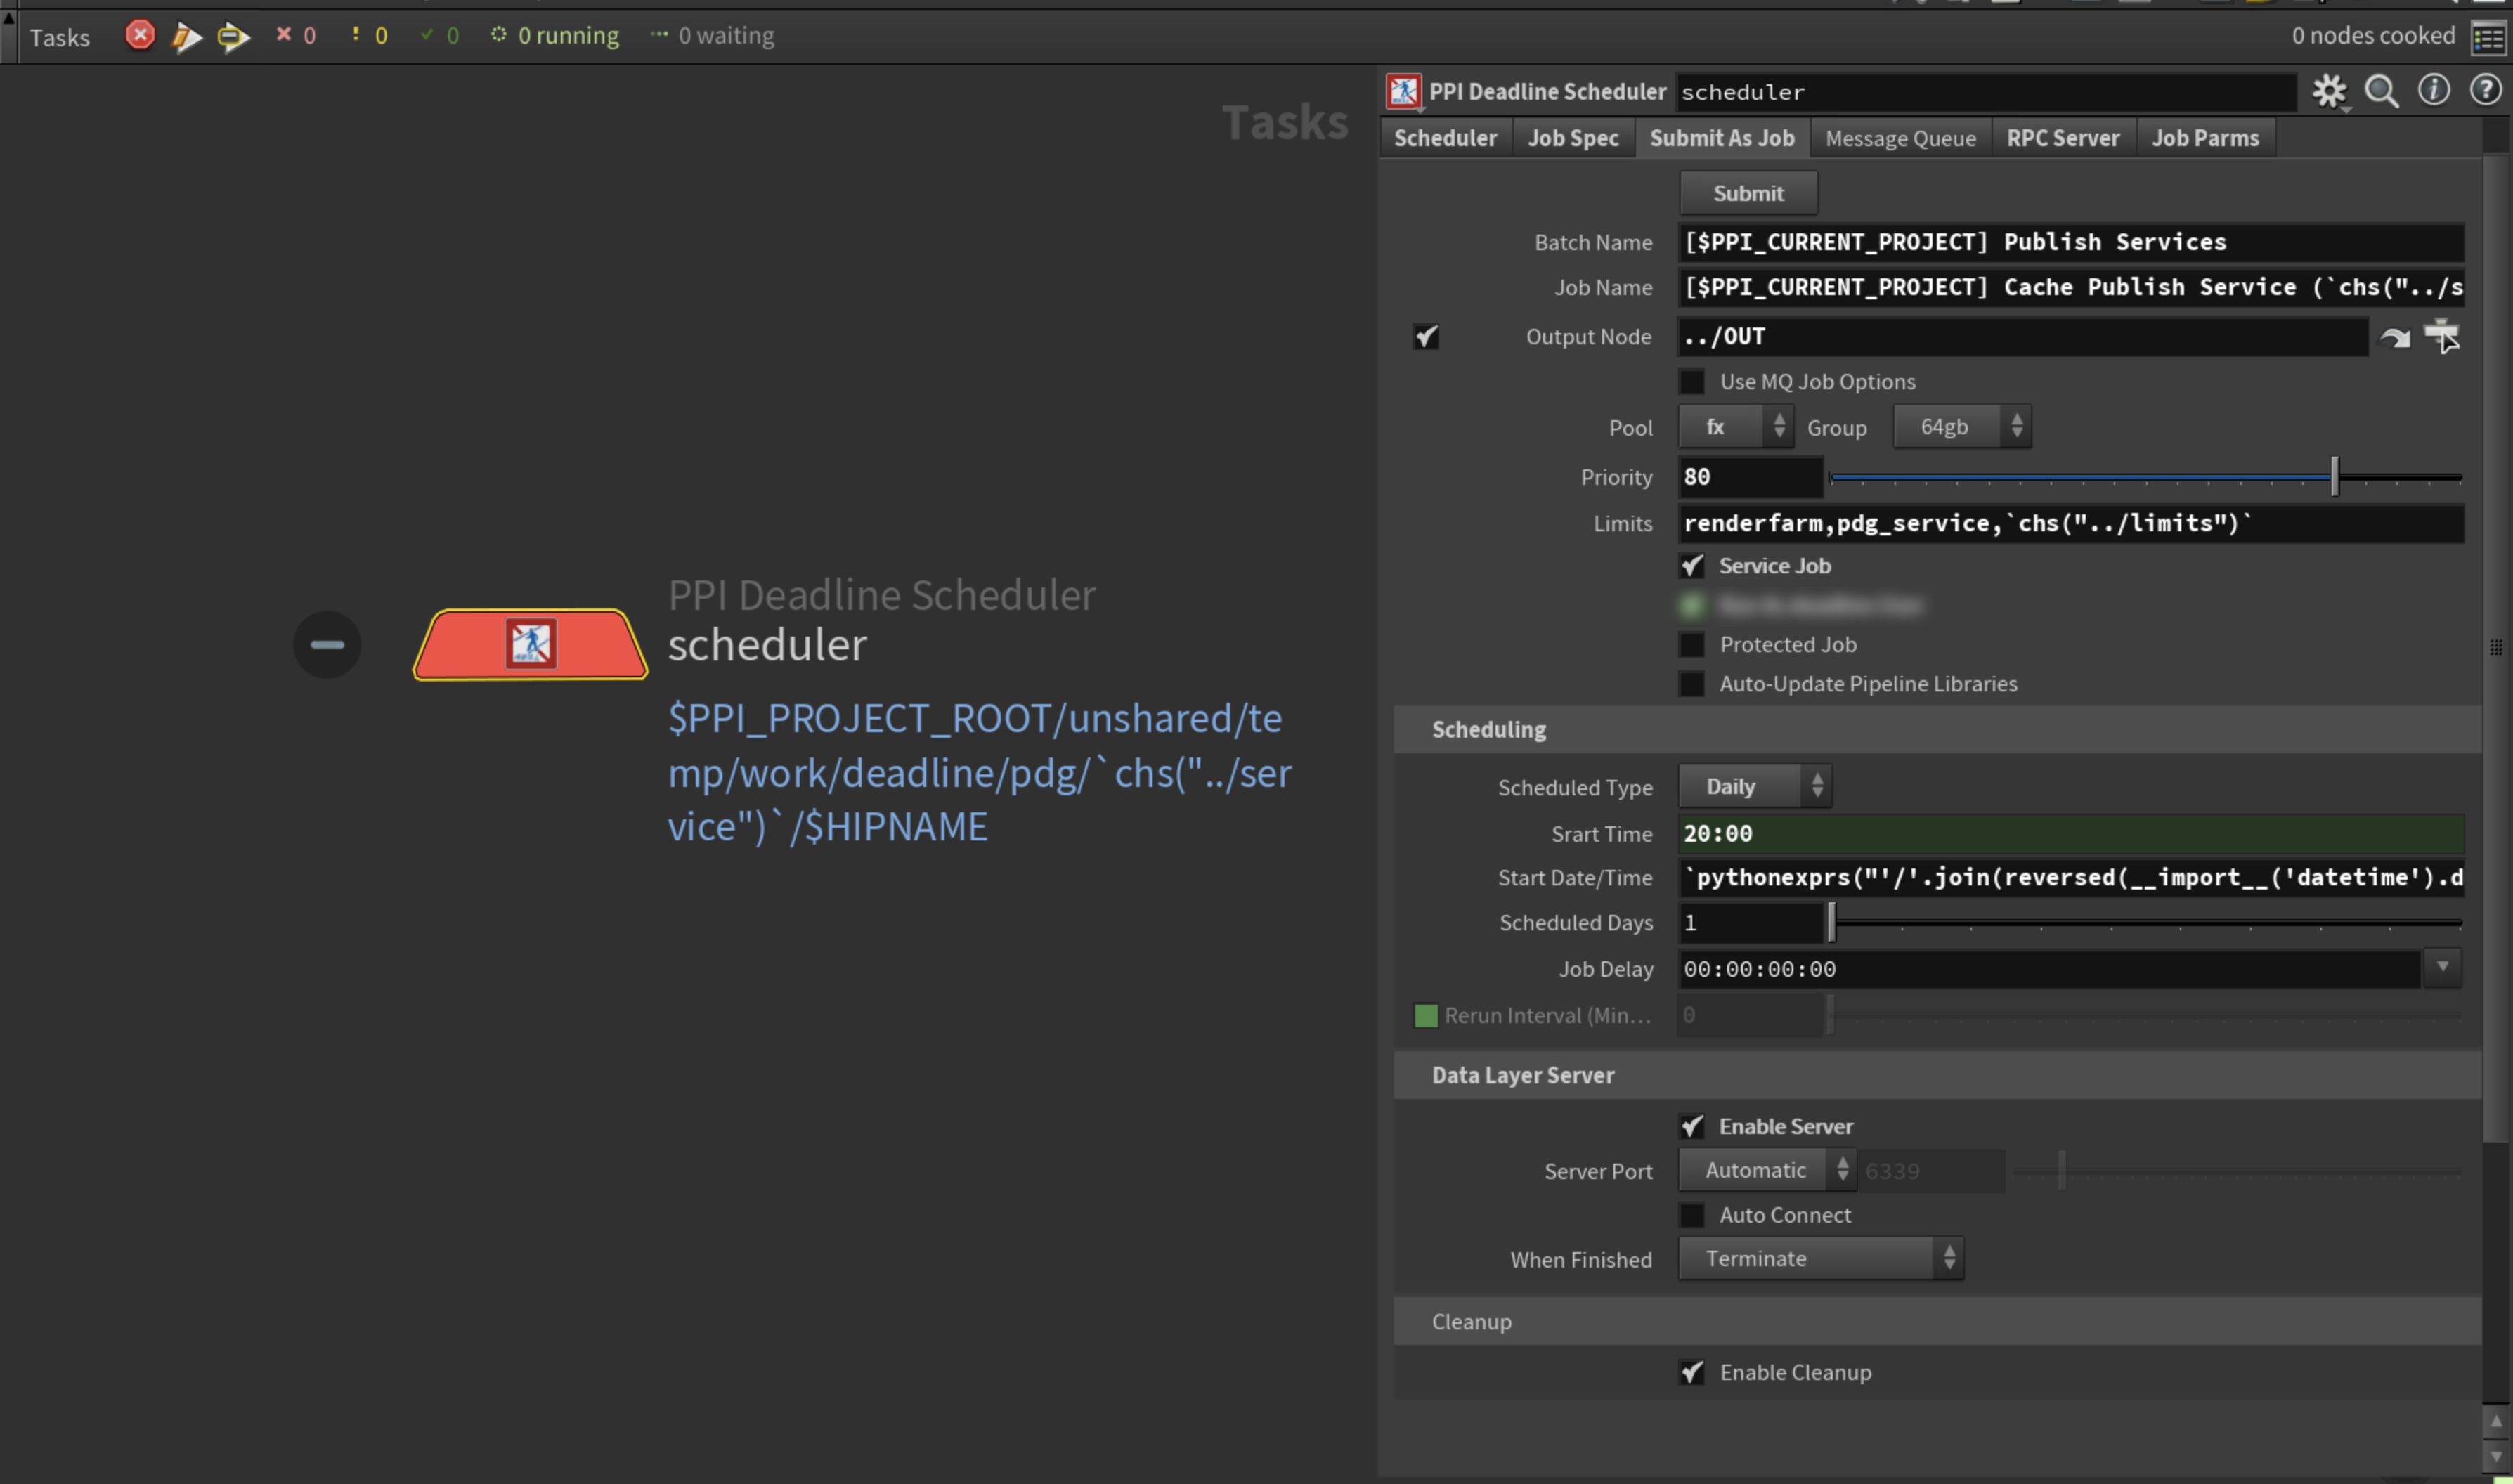This screenshot has width=2513, height=1484.
Task: Toggle the Enable Cleanup checkbox
Action: click(x=1692, y=1373)
